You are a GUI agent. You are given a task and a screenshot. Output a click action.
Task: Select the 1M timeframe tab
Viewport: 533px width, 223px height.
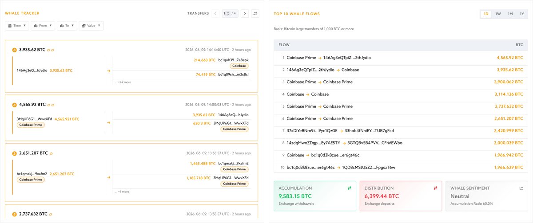(510, 14)
